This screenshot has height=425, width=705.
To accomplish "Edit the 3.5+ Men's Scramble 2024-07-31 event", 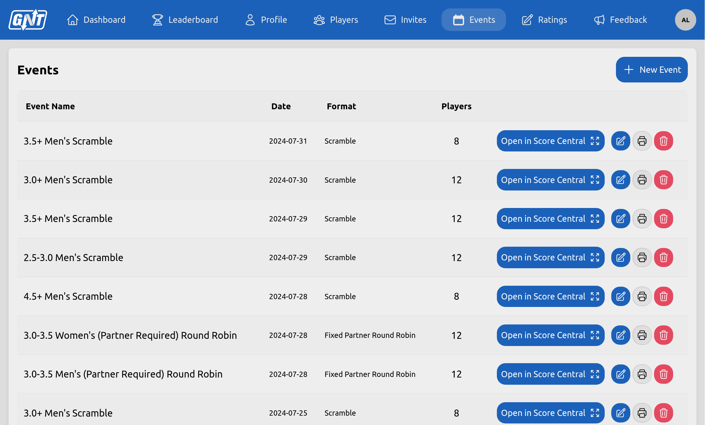I will 621,141.
